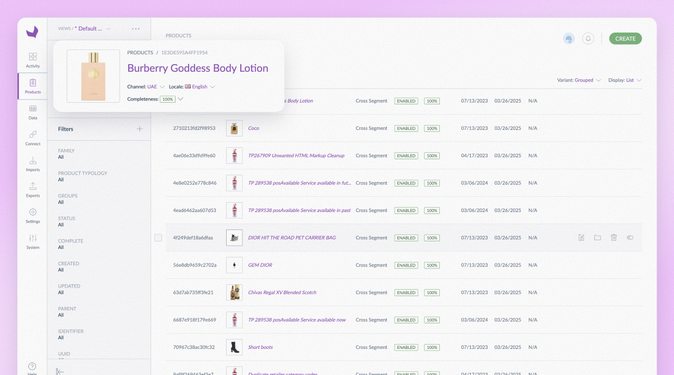Change the channel from UAE
Viewport: 674px width, 375px height.
pyautogui.click(x=146, y=86)
